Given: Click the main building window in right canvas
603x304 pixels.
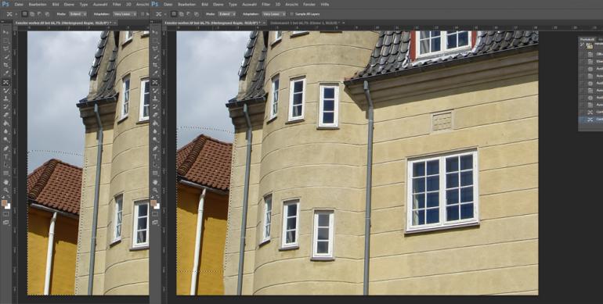Looking at the screenshot, I should click(x=442, y=191).
